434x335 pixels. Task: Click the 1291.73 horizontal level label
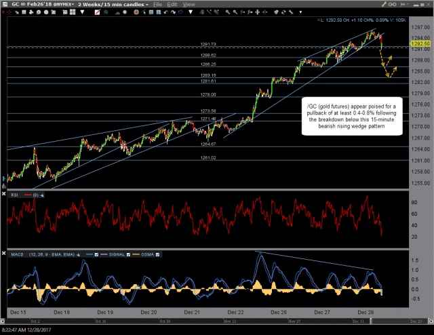point(208,44)
